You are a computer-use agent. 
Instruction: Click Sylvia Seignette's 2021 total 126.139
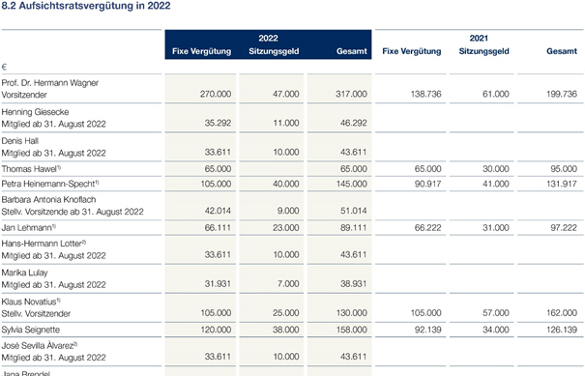point(562,330)
